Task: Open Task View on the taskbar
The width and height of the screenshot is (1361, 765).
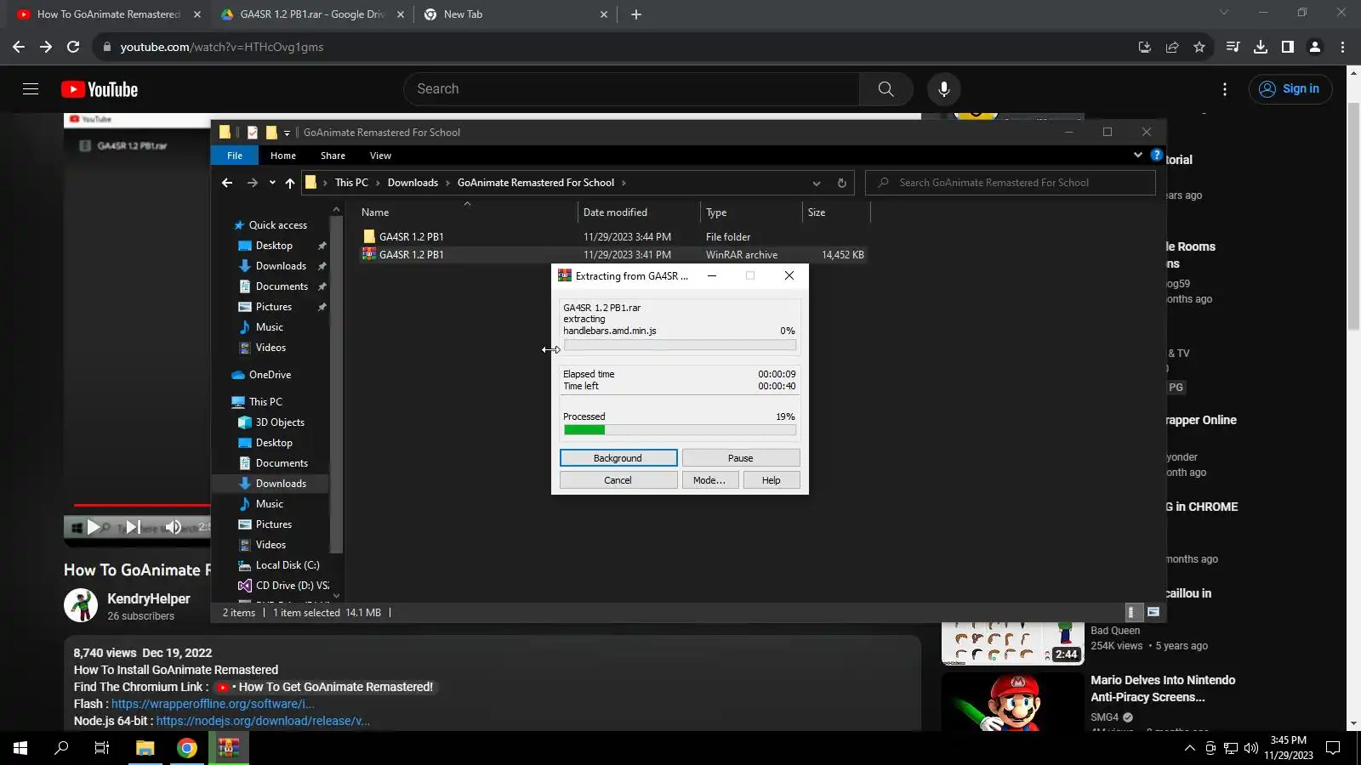Action: 102,748
